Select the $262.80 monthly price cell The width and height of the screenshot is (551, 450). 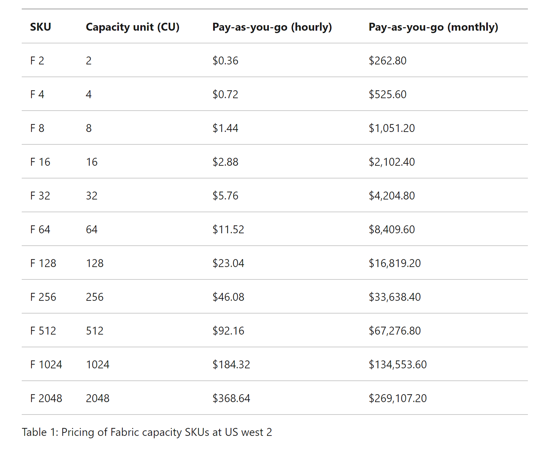[x=387, y=61]
